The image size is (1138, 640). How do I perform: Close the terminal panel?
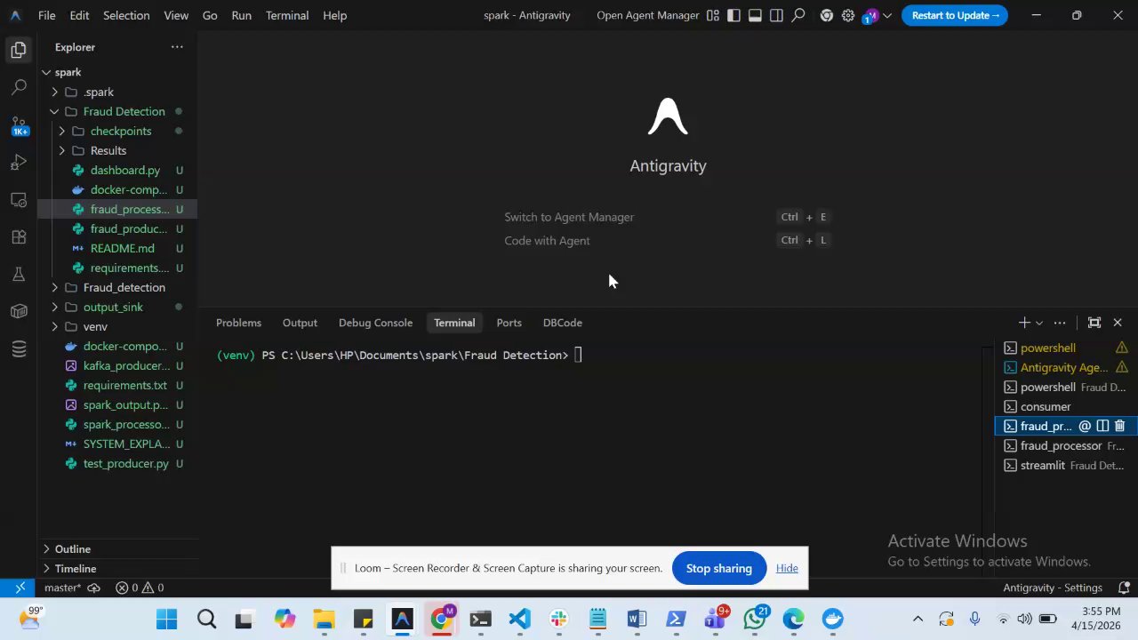click(x=1118, y=323)
